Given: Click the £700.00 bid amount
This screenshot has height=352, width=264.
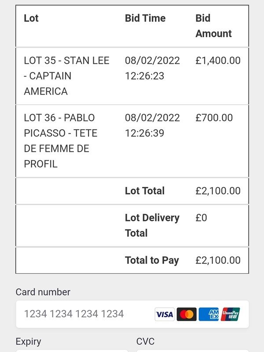Looking at the screenshot, I should 214,118.
